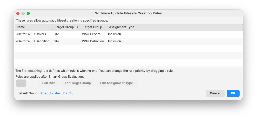Click Inclusion in the WSU Drivers row
Viewport: 257px width, 119px height.
[115, 34]
